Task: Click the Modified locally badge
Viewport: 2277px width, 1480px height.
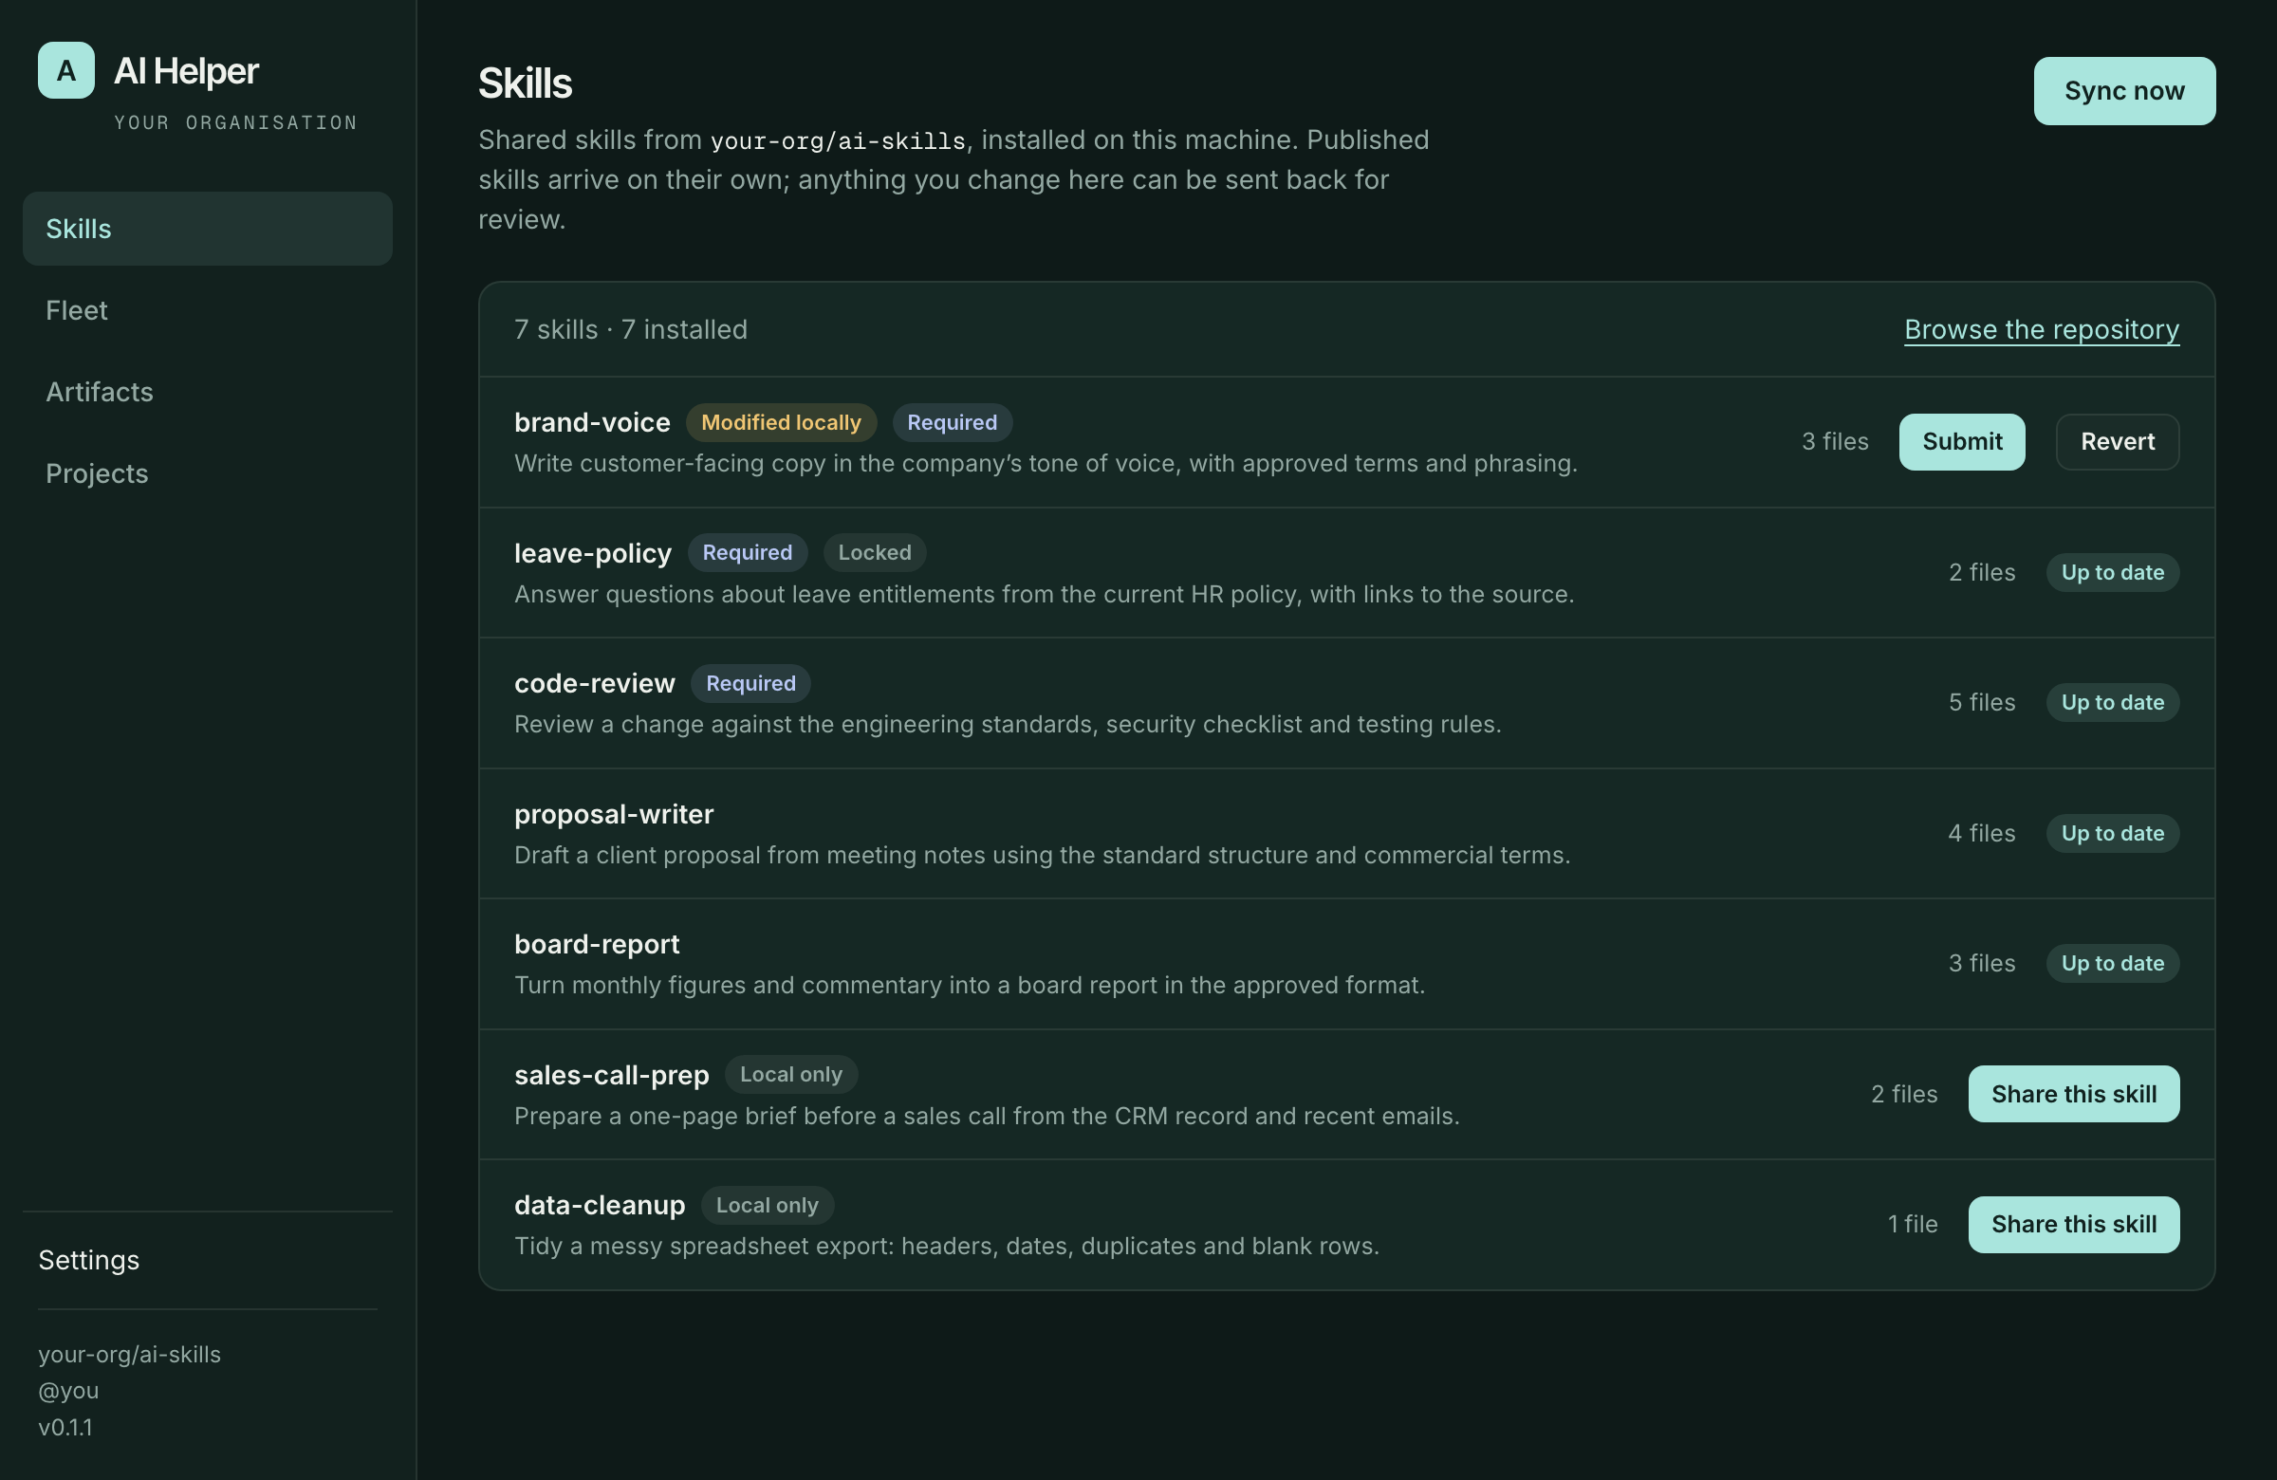Action: pyautogui.click(x=781, y=423)
